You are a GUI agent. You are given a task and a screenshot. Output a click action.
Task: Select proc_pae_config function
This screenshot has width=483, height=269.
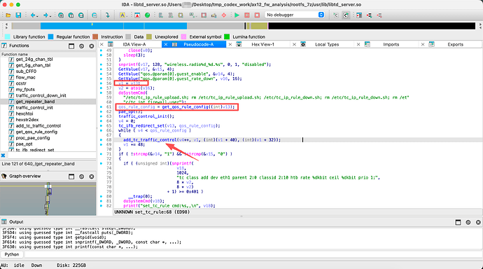tap(33, 138)
